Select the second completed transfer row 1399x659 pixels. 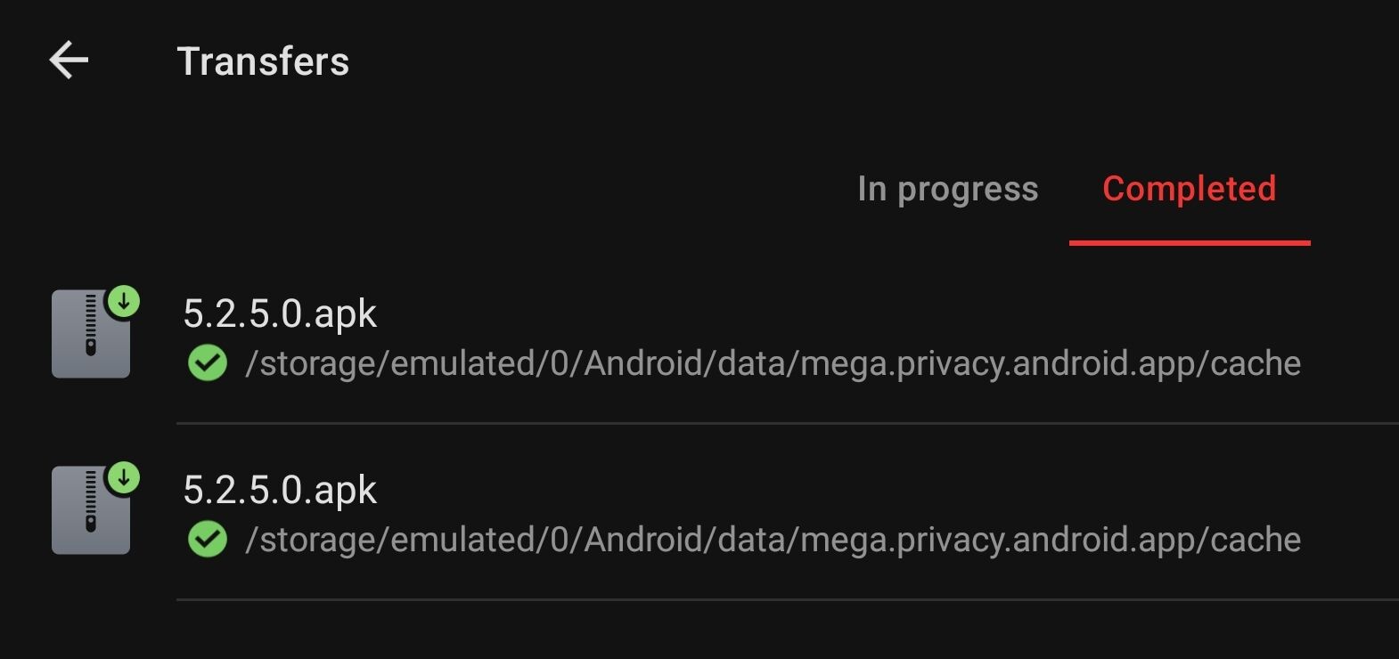click(699, 512)
